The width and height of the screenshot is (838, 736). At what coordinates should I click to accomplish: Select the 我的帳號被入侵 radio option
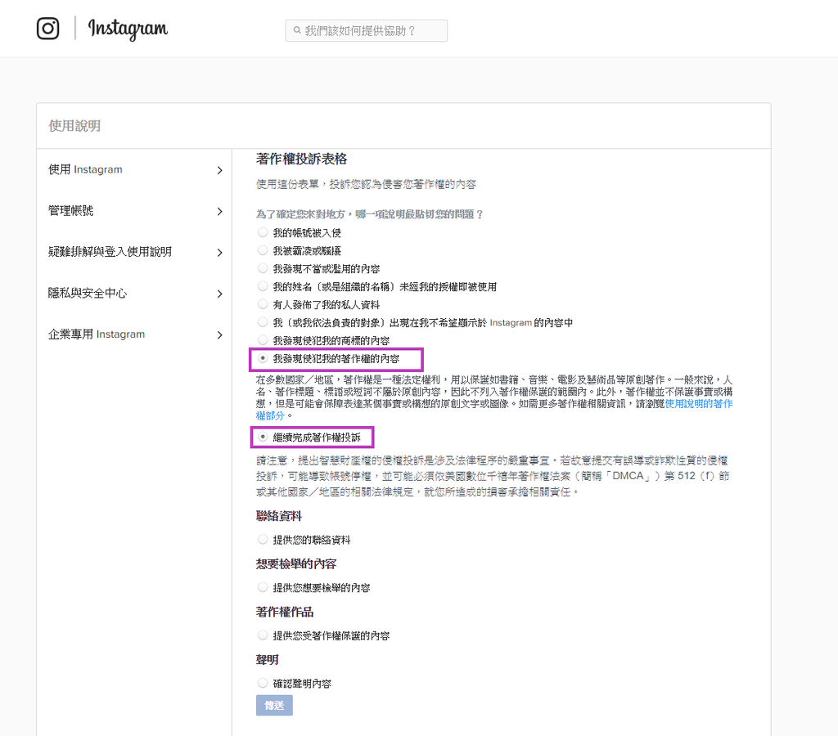tap(263, 232)
